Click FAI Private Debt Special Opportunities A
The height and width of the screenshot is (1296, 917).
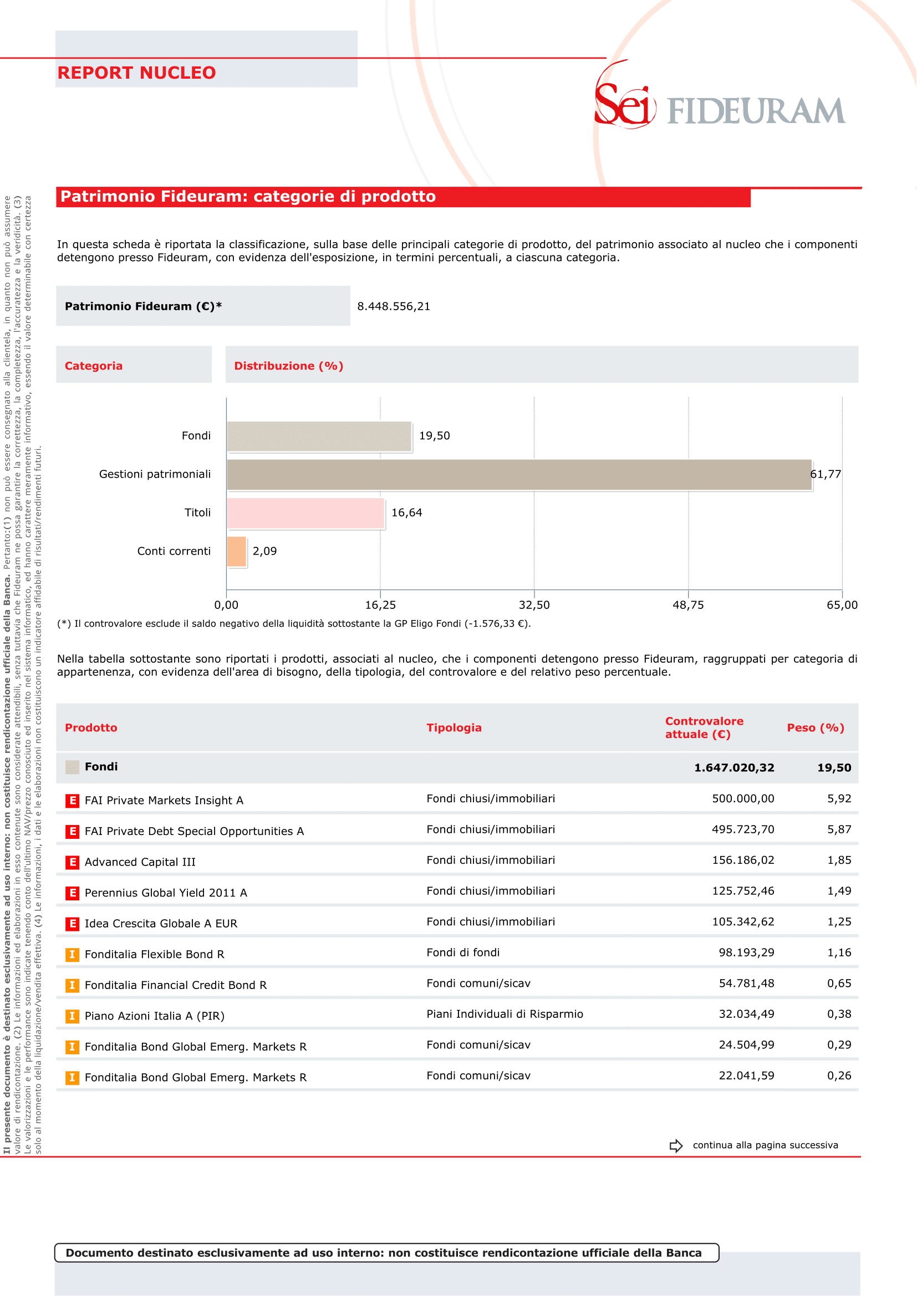click(194, 832)
